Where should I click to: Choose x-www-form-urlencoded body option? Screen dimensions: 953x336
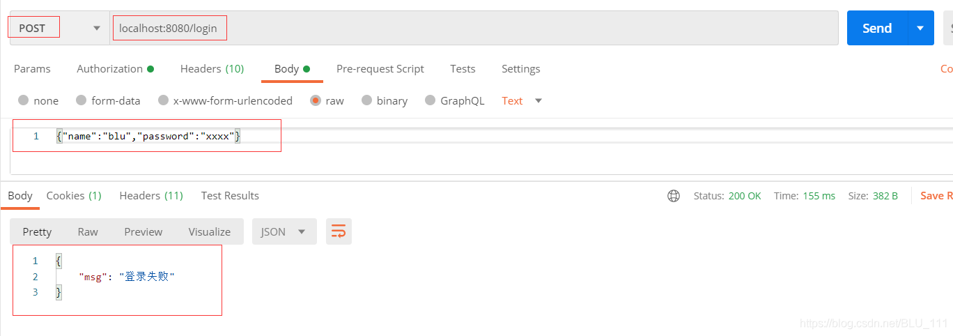(225, 100)
